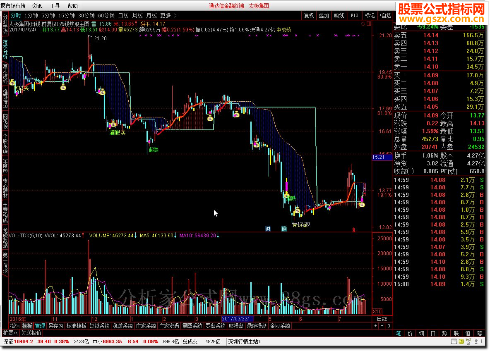The image size is (490, 351).
Task: Open the 资讯 menu
Action: point(37,6)
